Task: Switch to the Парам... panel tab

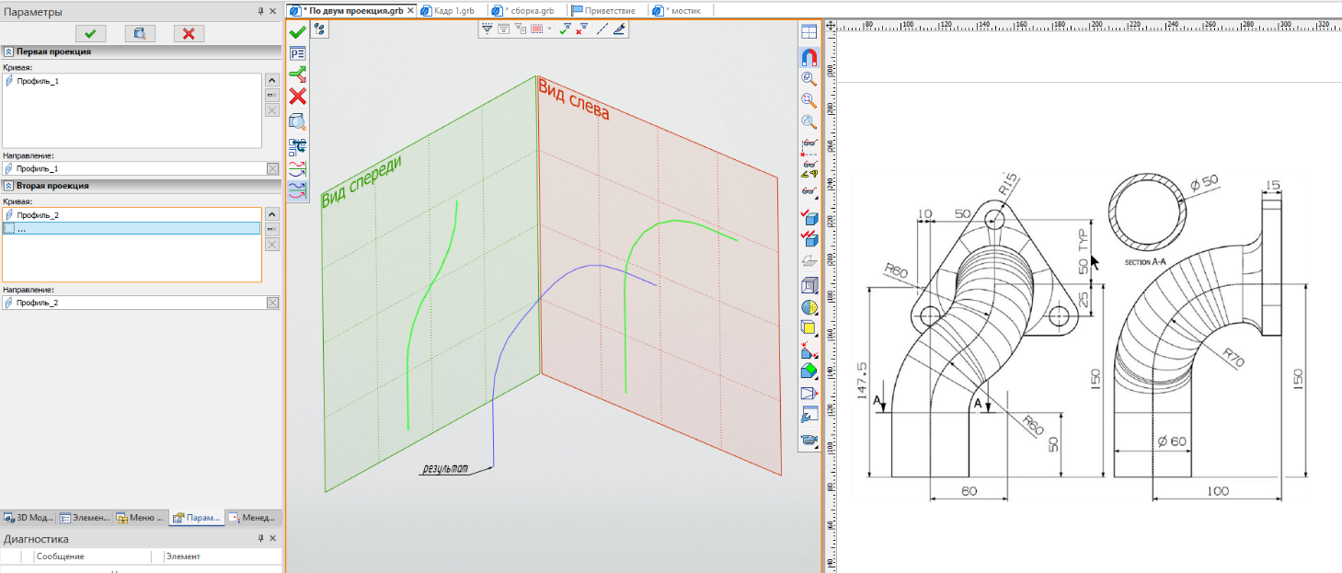Action: click(198, 518)
